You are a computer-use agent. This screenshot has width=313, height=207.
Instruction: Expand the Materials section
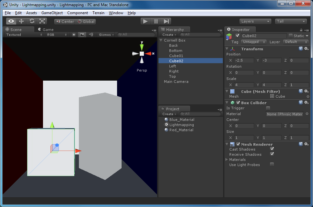point(227,159)
